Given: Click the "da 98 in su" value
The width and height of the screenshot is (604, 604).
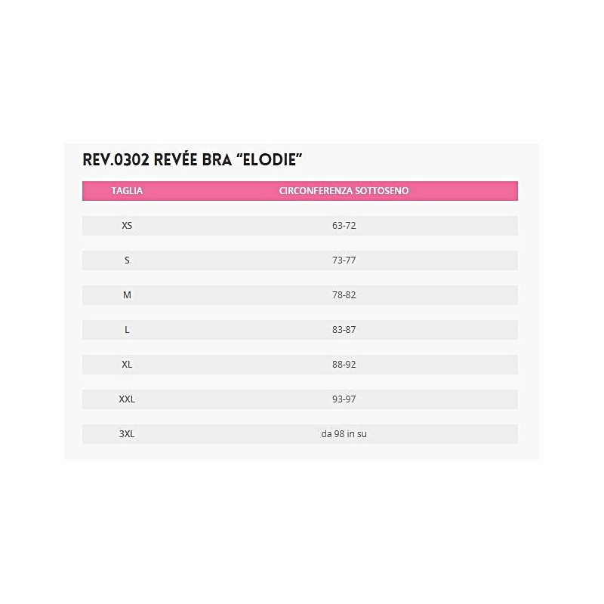Looking at the screenshot, I should (x=344, y=434).
